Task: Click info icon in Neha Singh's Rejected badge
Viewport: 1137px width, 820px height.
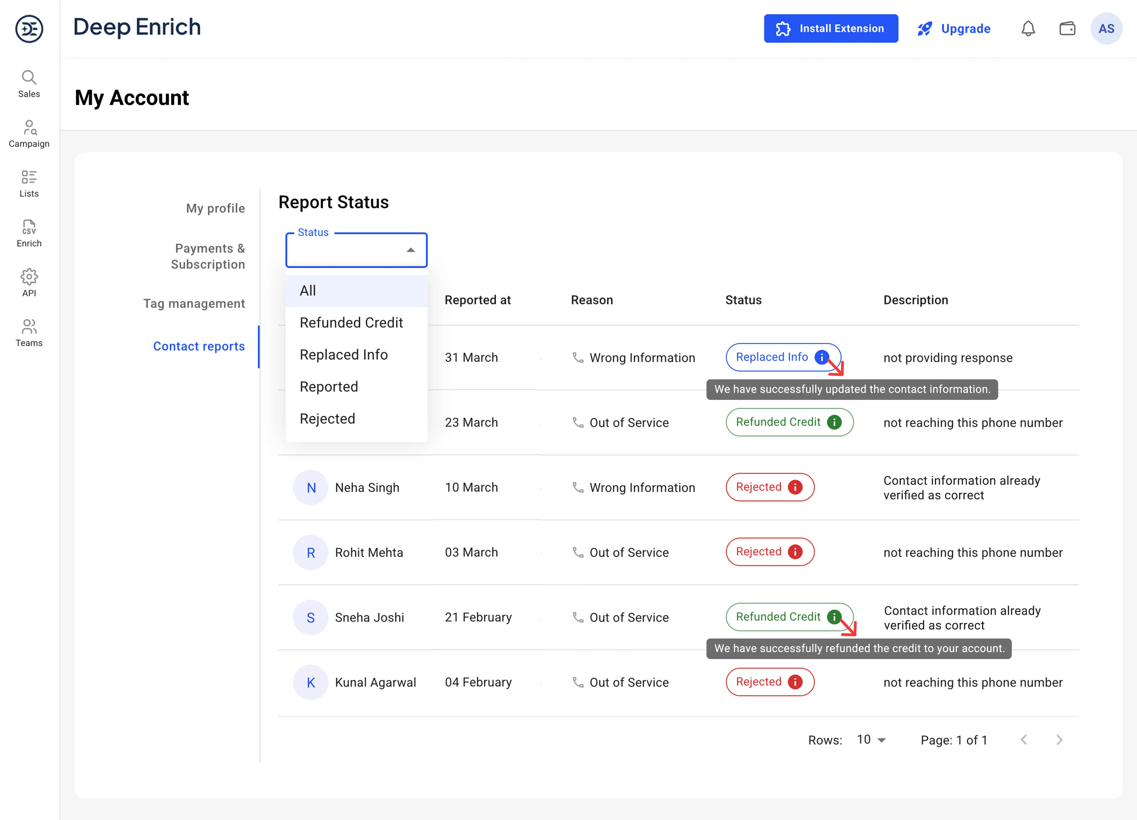Action: click(795, 487)
